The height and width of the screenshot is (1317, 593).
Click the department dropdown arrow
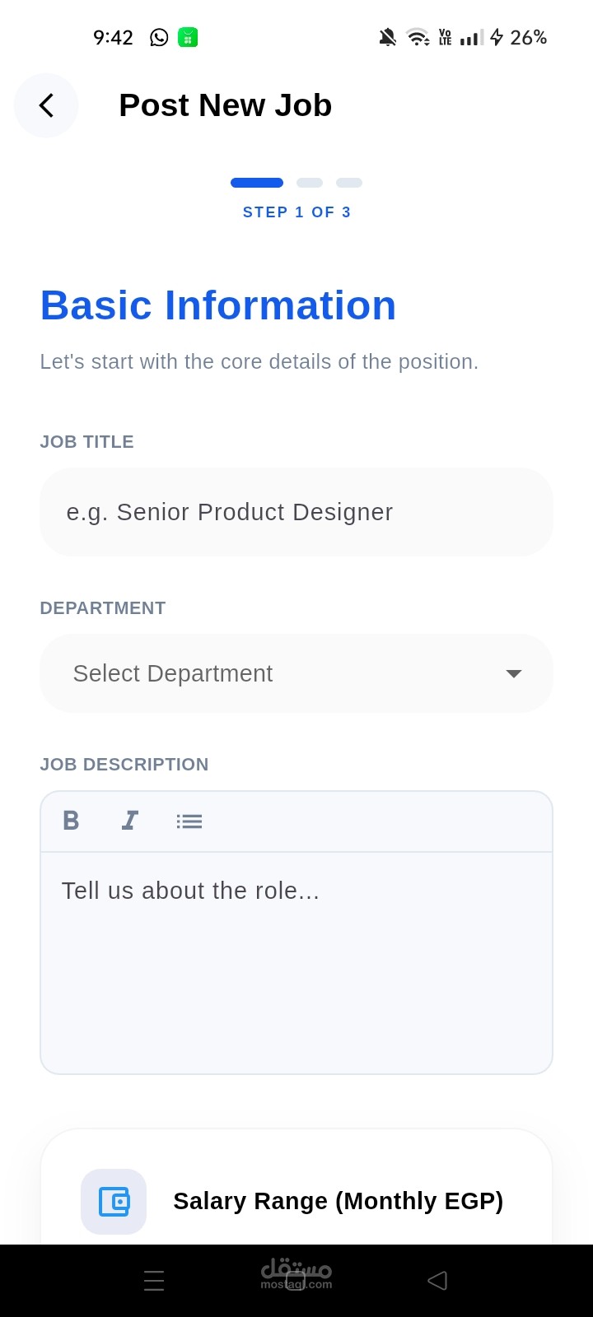click(514, 673)
